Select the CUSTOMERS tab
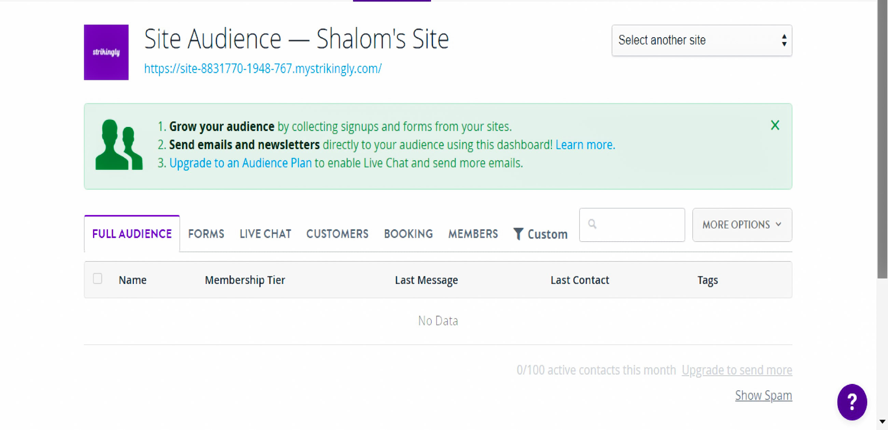The image size is (888, 430). click(337, 234)
